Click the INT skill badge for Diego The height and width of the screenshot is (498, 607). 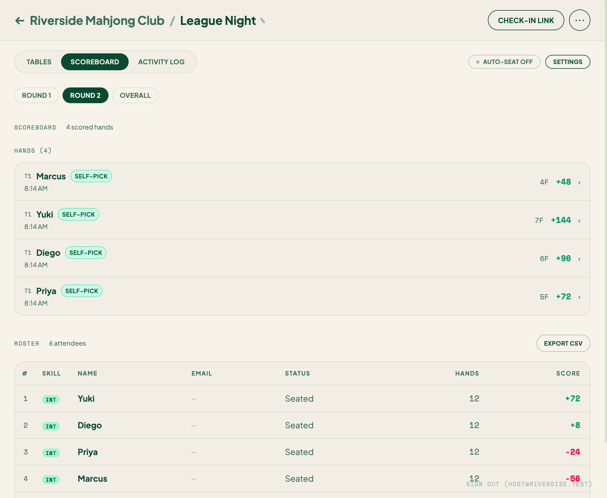click(x=51, y=426)
